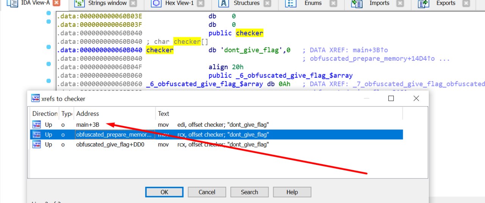485x203 pixels.
Task: Sort xrefs by Direction column
Action: 45,114
